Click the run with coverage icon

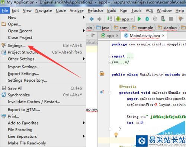coord(155,19)
